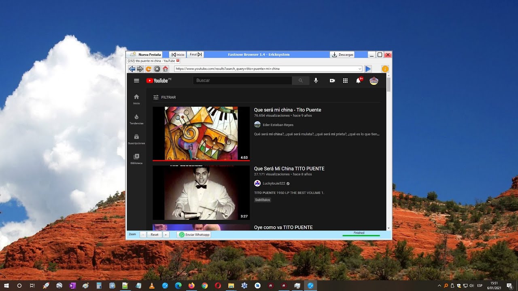Close the YouTube tab with red X
This screenshot has width=518, height=291.
click(x=178, y=61)
